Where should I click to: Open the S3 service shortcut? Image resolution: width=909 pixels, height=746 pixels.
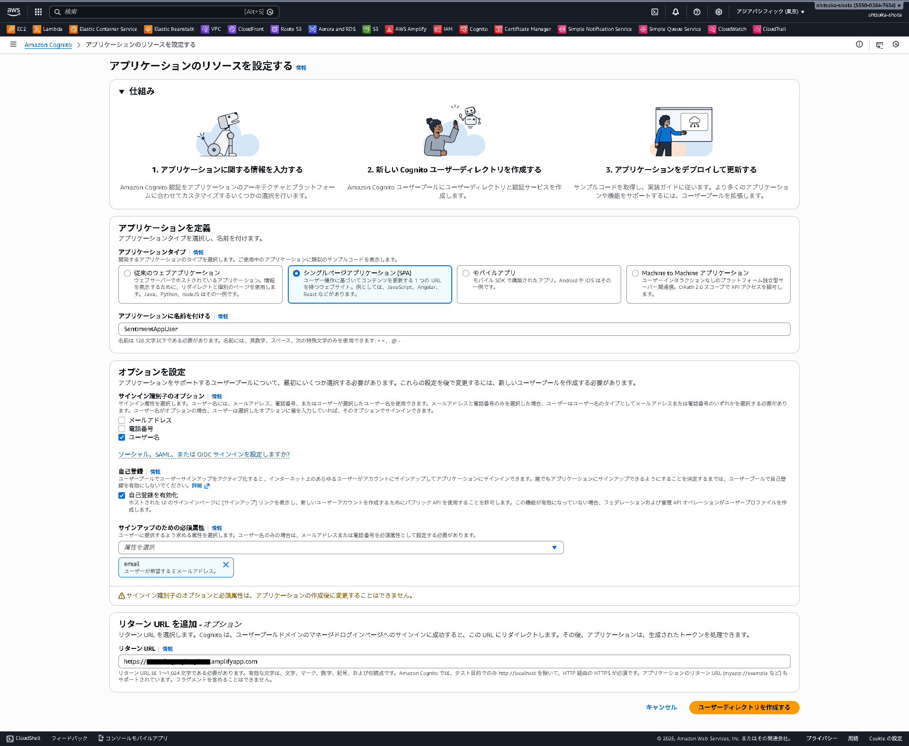point(371,29)
